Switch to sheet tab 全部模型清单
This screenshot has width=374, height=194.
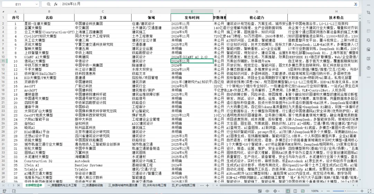click(x=34, y=185)
